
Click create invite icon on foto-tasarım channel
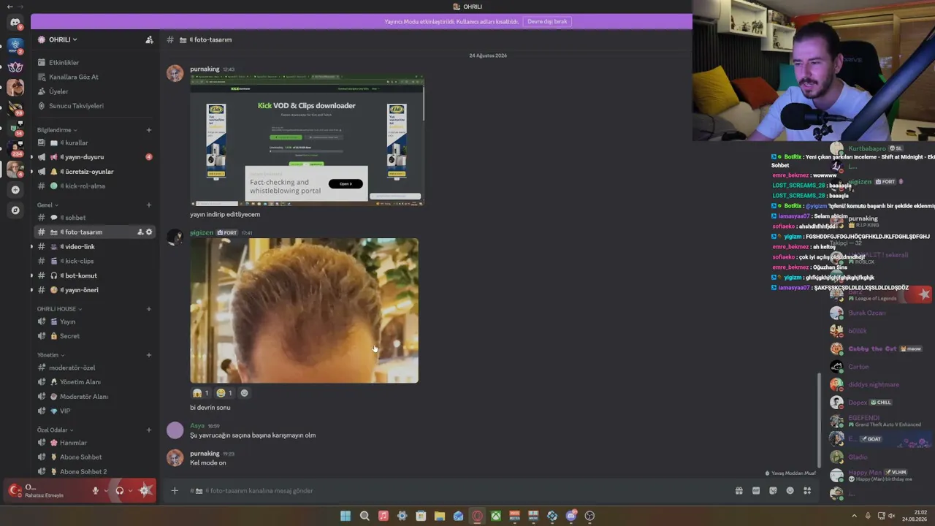click(140, 232)
